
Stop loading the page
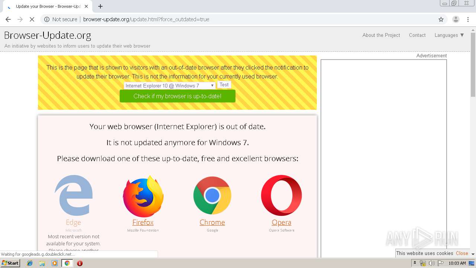(32, 19)
